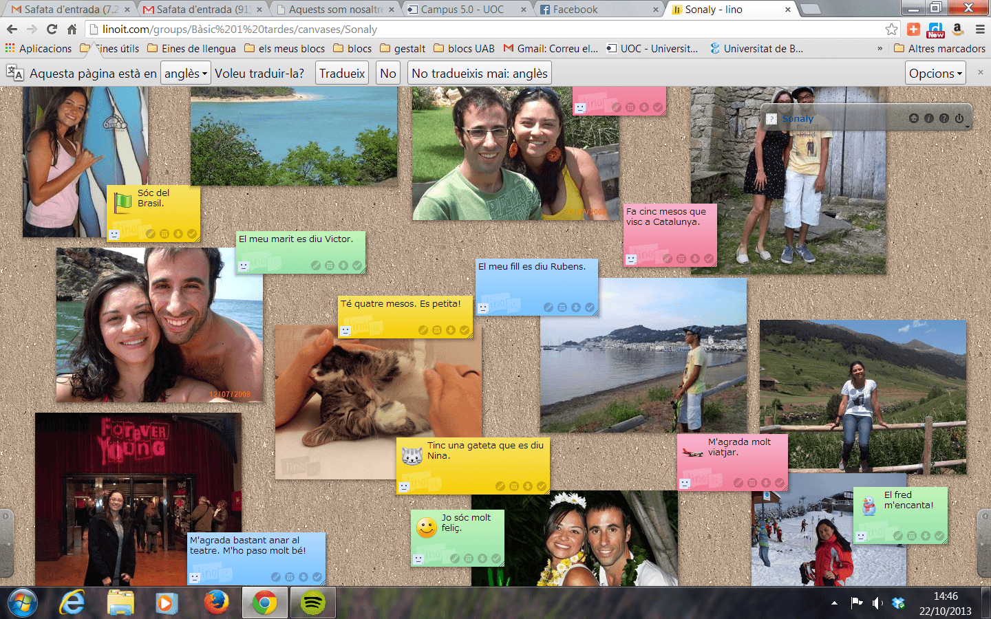Screen dimensions: 991x619
Task: Open Spotify from the taskbar
Action: pos(313,603)
